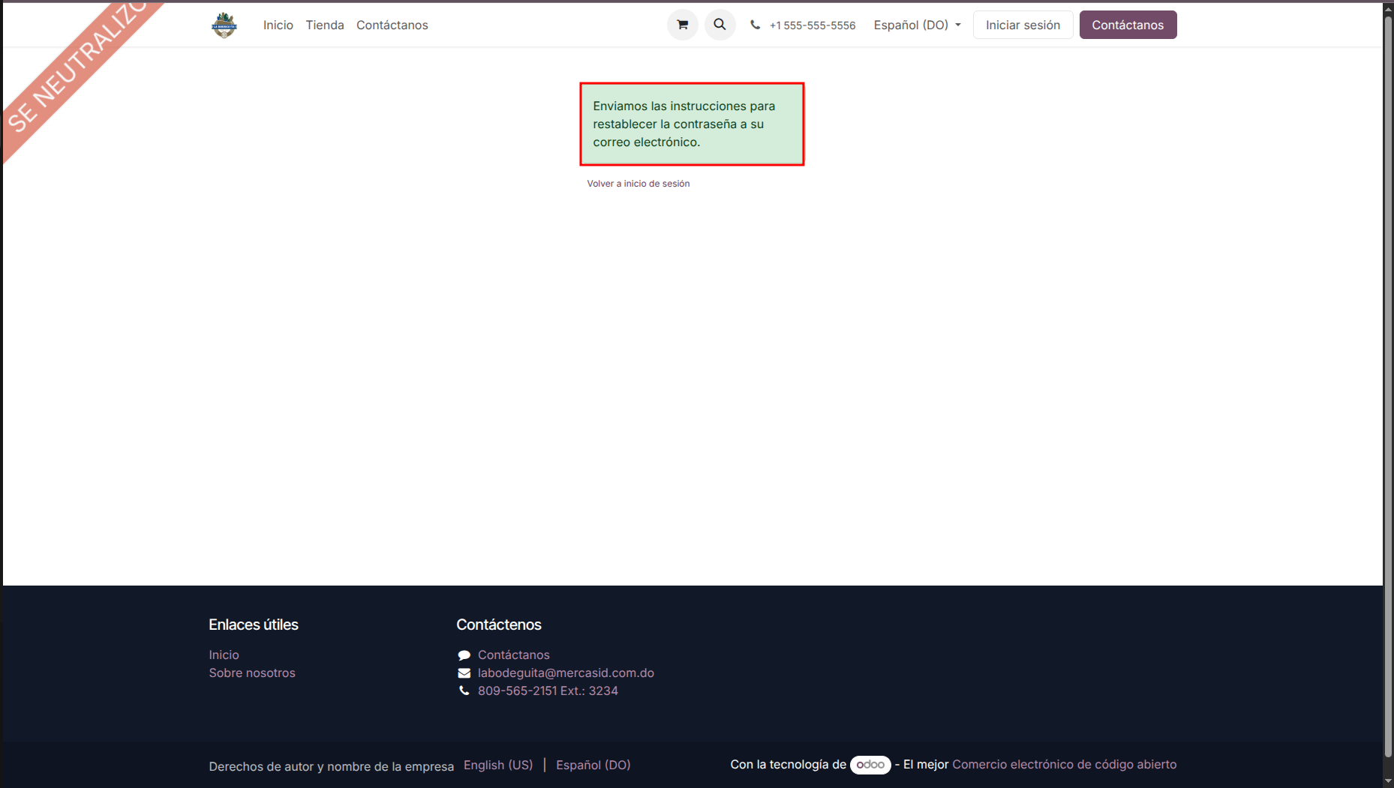Click header phone number +1 555-555-5556
Image resolution: width=1394 pixels, height=788 pixels.
(812, 25)
